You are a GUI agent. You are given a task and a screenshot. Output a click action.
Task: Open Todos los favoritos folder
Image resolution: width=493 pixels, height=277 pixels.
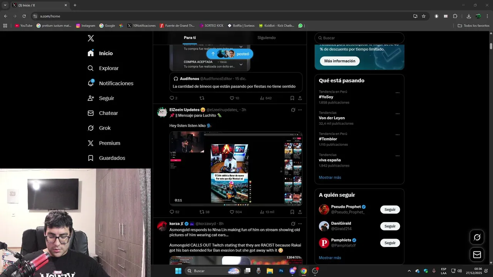click(474, 26)
